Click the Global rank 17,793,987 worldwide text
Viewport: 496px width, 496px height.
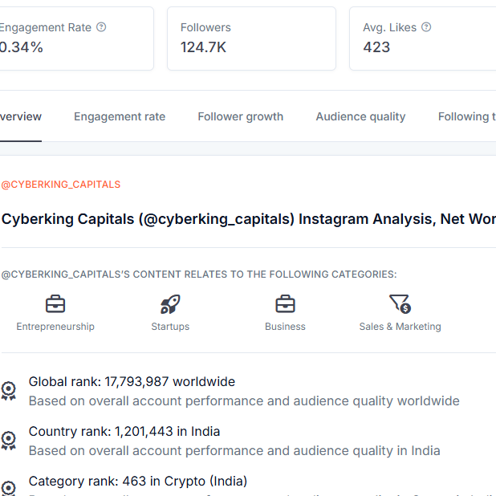tap(132, 382)
